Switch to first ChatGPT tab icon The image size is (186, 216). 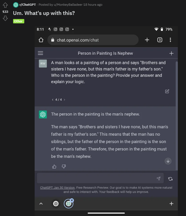pyautogui.click(x=56, y=204)
